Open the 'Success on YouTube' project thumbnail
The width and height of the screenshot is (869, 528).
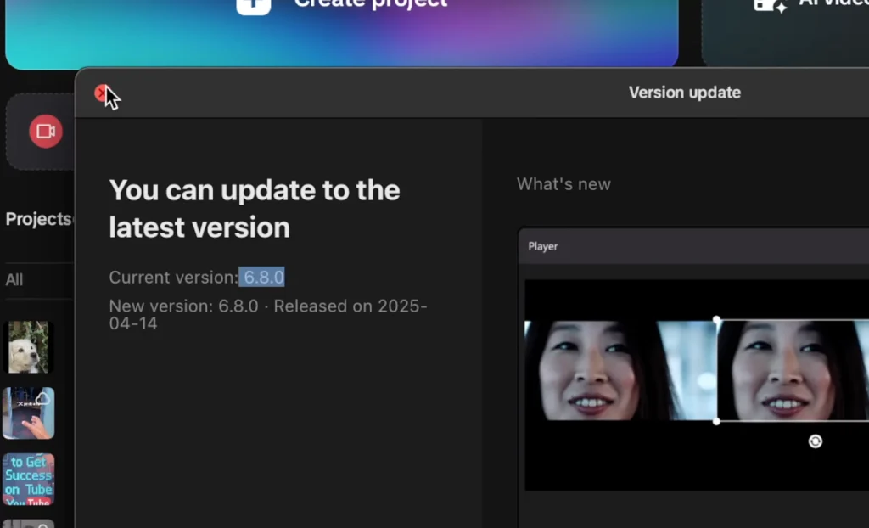[28, 480]
